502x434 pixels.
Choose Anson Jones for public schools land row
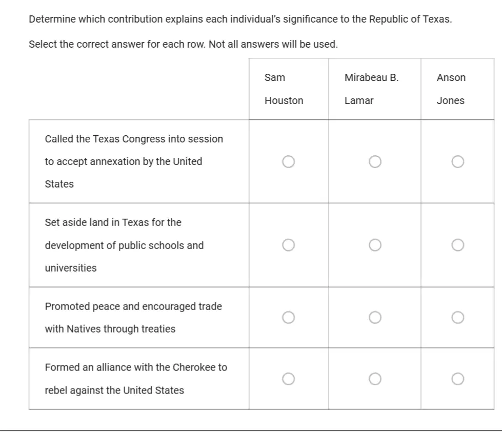tap(458, 245)
